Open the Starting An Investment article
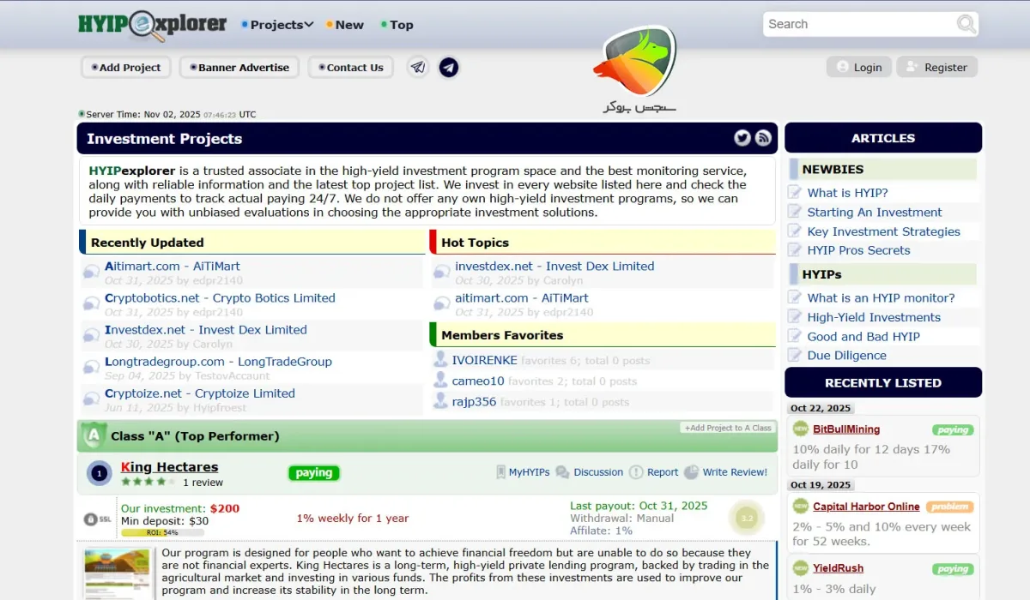 875,213
